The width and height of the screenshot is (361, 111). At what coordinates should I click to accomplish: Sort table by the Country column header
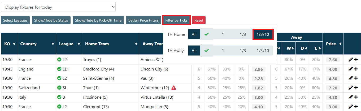coord(36,44)
